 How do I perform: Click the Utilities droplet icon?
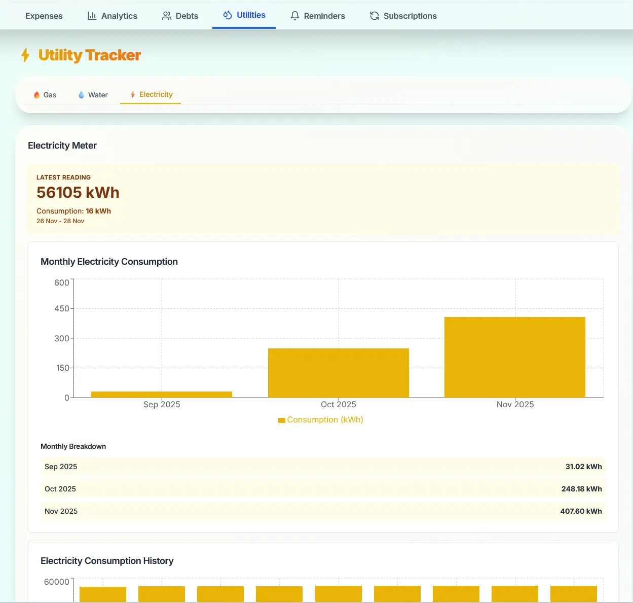[228, 15]
